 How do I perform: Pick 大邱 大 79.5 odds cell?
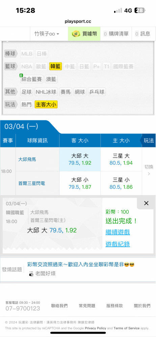[x=80, y=159]
